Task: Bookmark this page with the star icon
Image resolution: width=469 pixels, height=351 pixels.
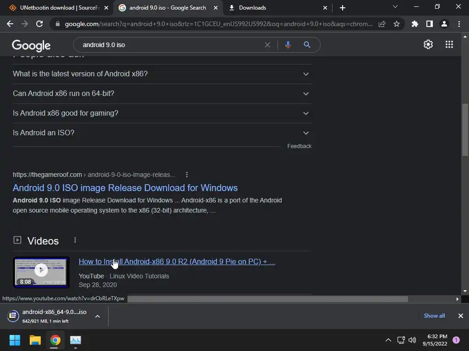Action: (x=397, y=24)
